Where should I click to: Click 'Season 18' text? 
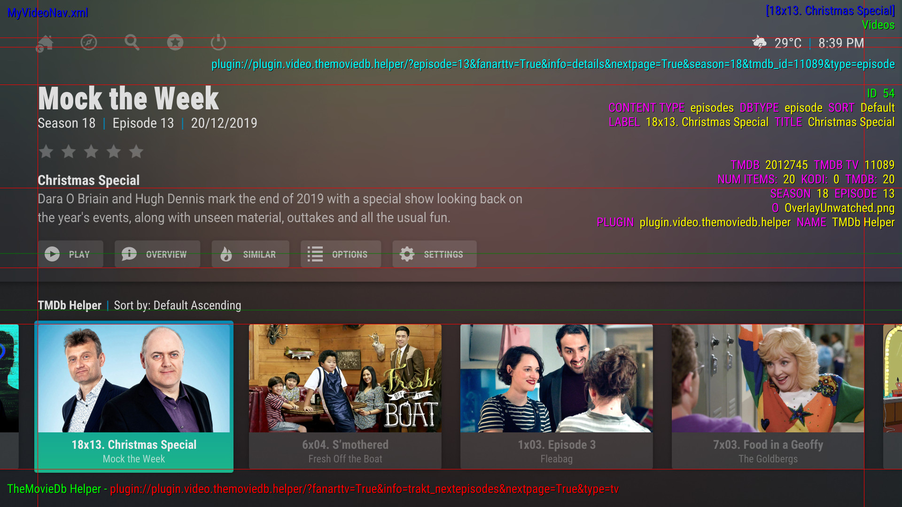(x=67, y=123)
